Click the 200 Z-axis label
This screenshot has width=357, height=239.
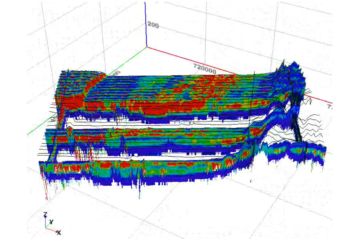click(153, 25)
